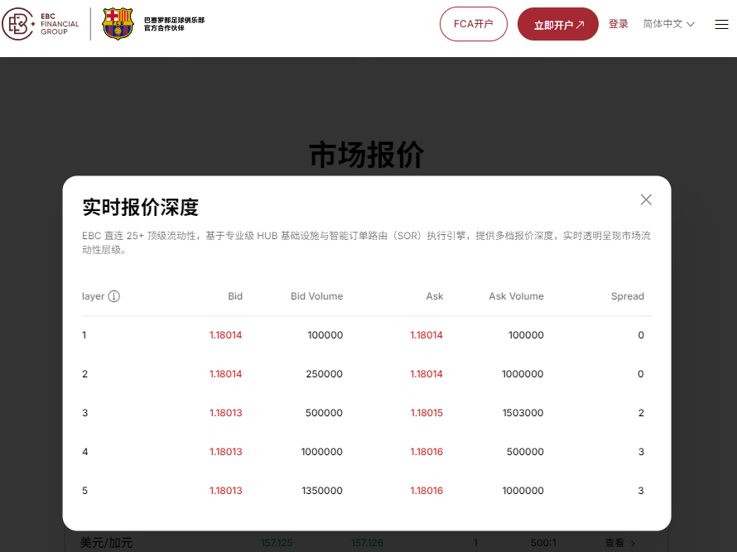Click the red Bid price 1.18014 on layer 1
The height and width of the screenshot is (552, 737).
point(226,335)
